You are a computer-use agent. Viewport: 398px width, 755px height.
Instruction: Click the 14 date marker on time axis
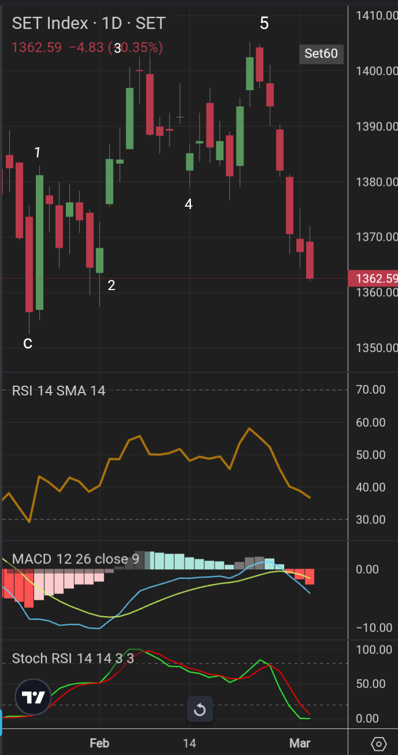(x=189, y=743)
